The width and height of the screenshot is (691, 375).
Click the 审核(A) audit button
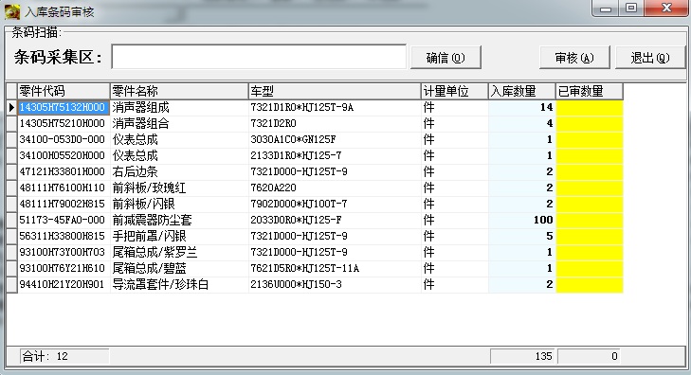[574, 58]
